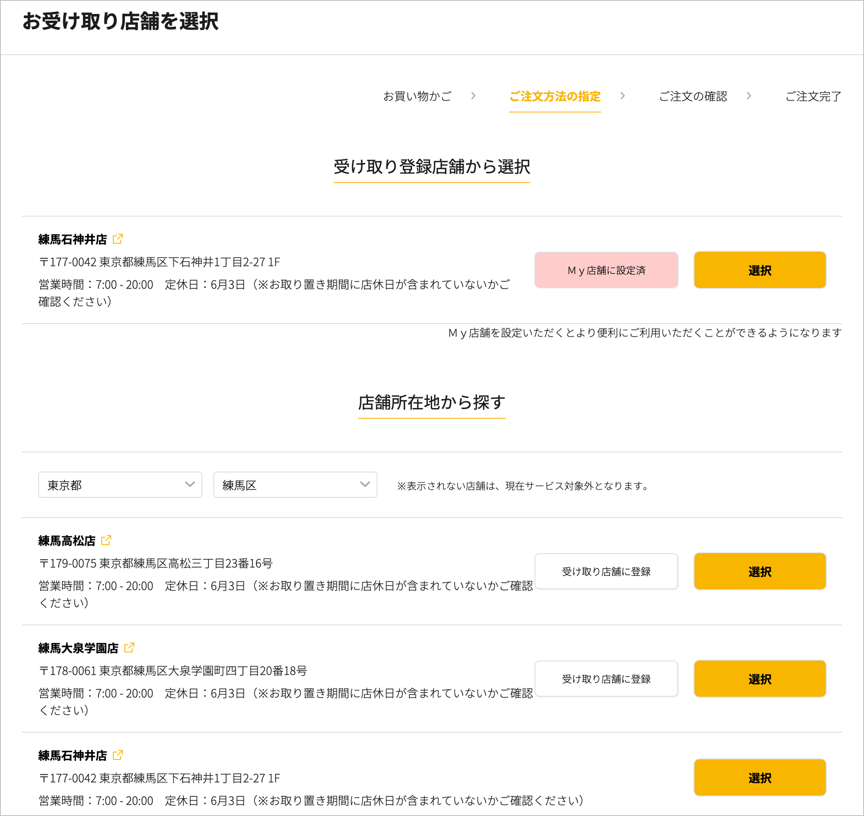The width and height of the screenshot is (864, 816).
Task: Open external link icon for registered 練馬石神井店
Action: pos(117,239)
